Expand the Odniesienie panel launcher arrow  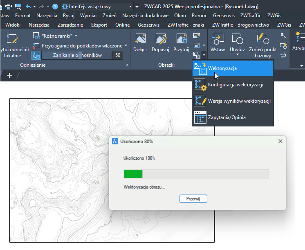127,65
